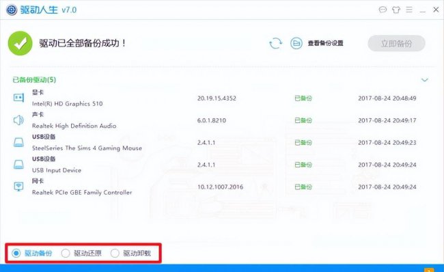Click the v7.0 version label
444x272 pixels.
pyautogui.click(x=69, y=10)
